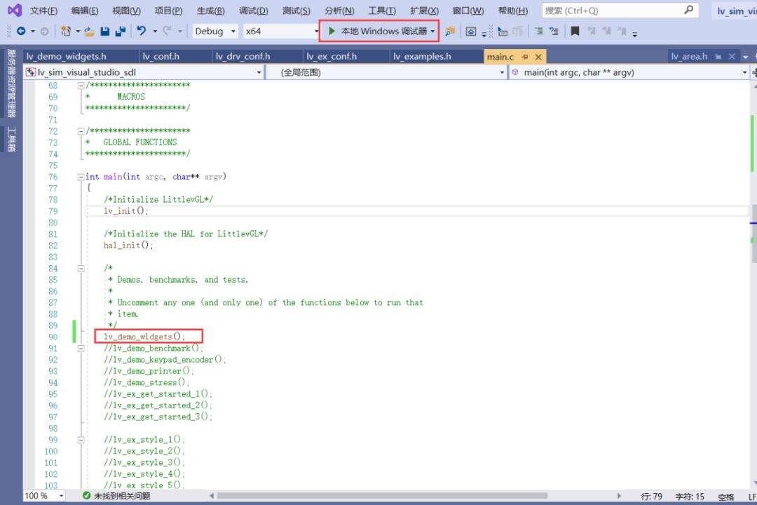Click the magnifier icon in search box

pos(689,10)
